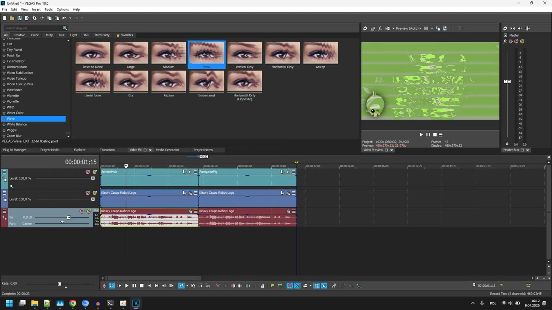Viewport: 552px width, 310px height.
Task: Open the mixing console icon
Action: point(527,28)
